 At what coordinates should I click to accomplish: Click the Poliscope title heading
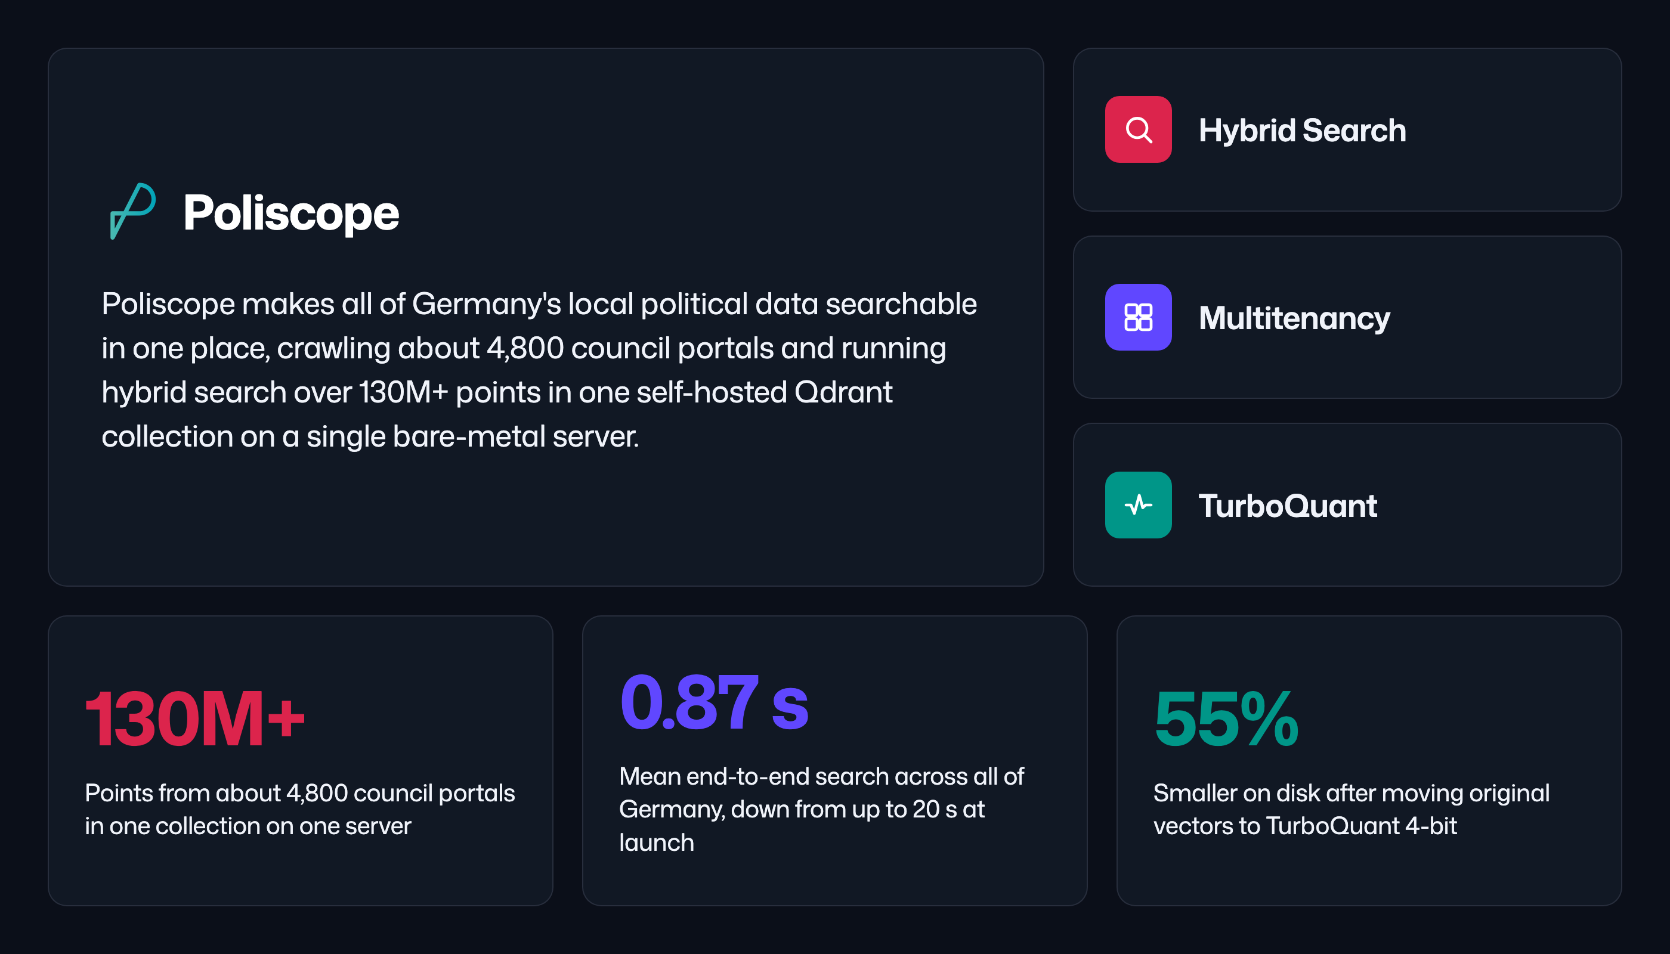click(290, 213)
